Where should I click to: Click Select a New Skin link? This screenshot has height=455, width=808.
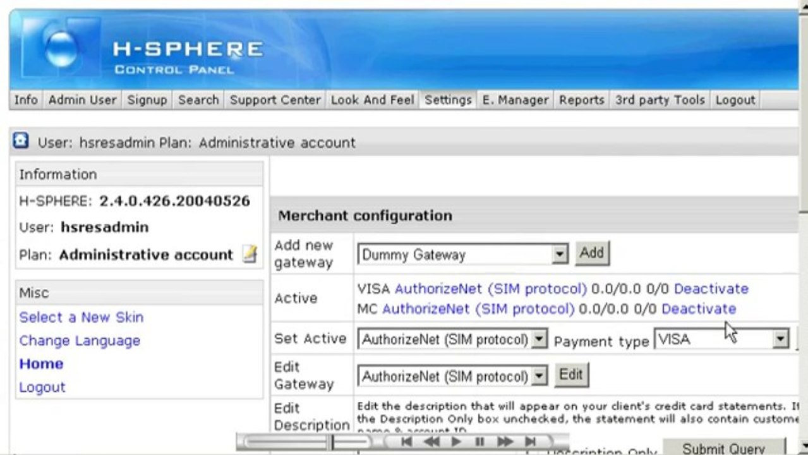81,317
